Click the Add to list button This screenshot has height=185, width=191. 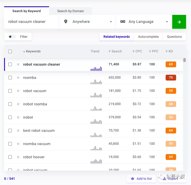tap(141, 179)
